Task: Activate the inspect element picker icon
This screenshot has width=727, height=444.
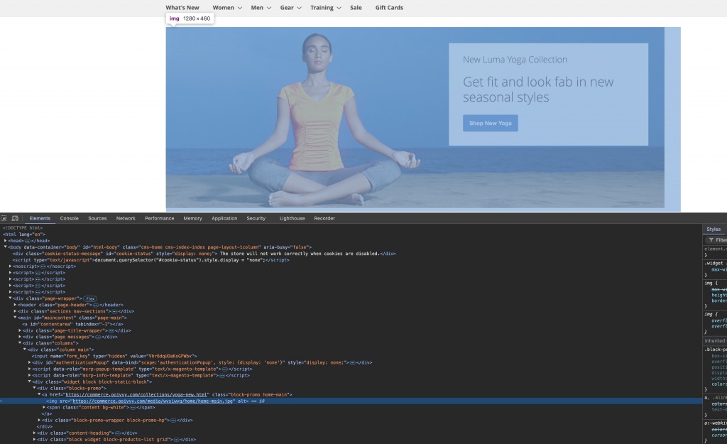Action: click(x=4, y=218)
